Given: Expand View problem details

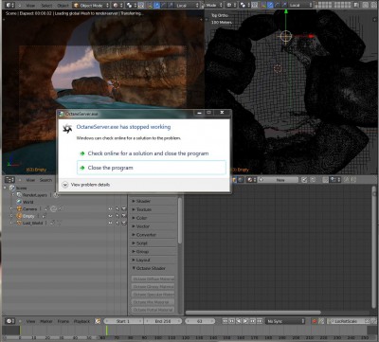Looking at the screenshot, I should (86, 185).
